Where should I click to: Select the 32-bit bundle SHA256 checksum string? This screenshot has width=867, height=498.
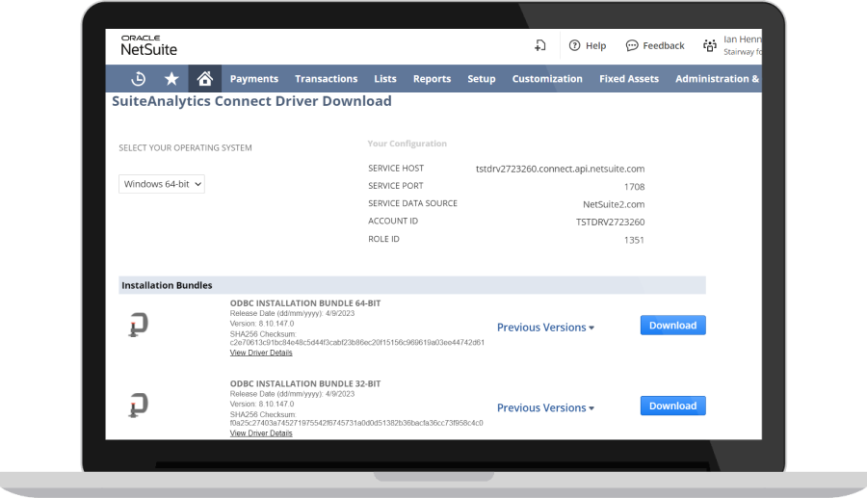356,423
